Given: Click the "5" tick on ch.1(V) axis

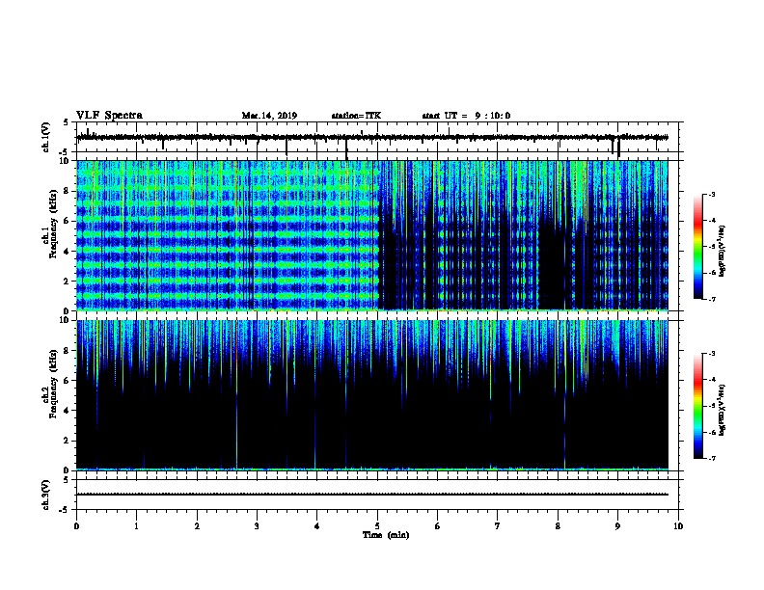Looking at the screenshot, I should (x=67, y=122).
